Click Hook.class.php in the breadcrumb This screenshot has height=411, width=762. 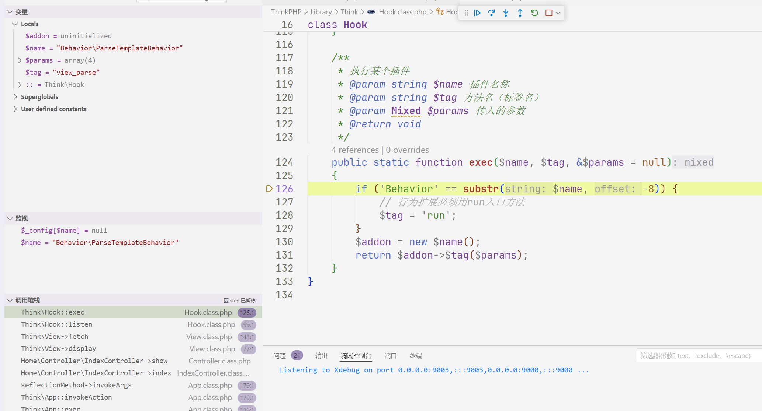point(402,12)
